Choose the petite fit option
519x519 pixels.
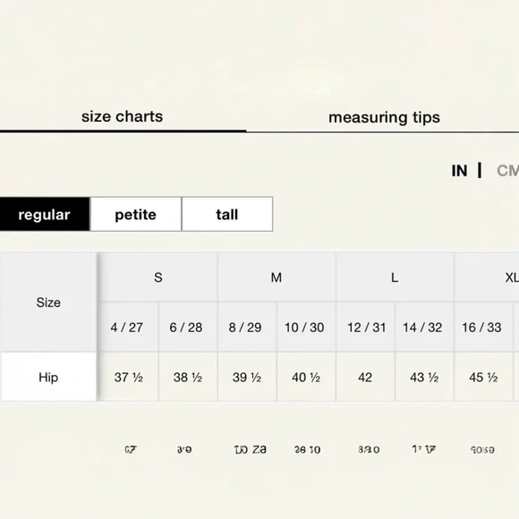coord(136,214)
